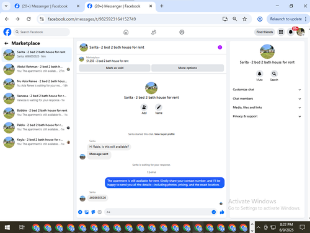This screenshot has width=310, height=233.
Task: Open account profile picture menu
Action: 300,32
